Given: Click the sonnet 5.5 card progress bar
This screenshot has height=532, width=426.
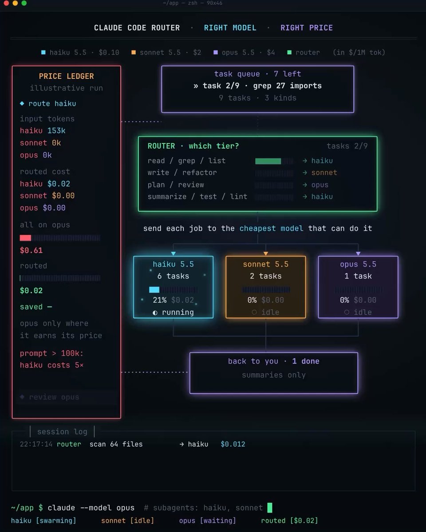Looking at the screenshot, I should point(266,289).
